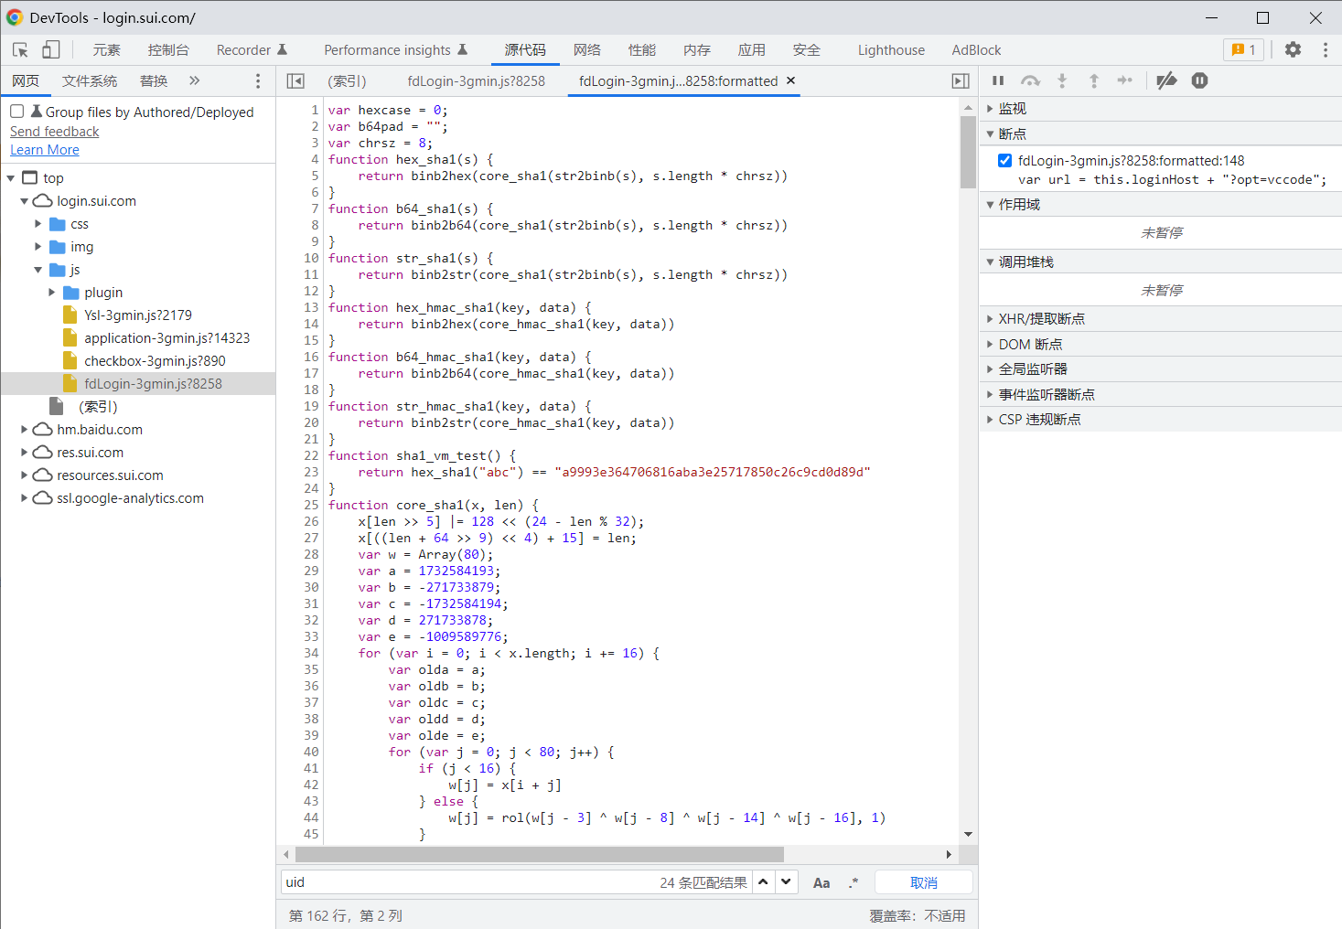Switch to the 网络 tab
Image resolution: width=1342 pixels, height=929 pixels.
click(x=586, y=50)
